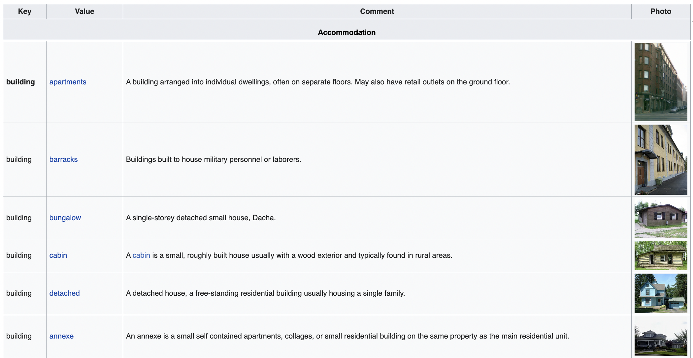Open the detached value link
The width and height of the screenshot is (693, 358).
point(64,293)
